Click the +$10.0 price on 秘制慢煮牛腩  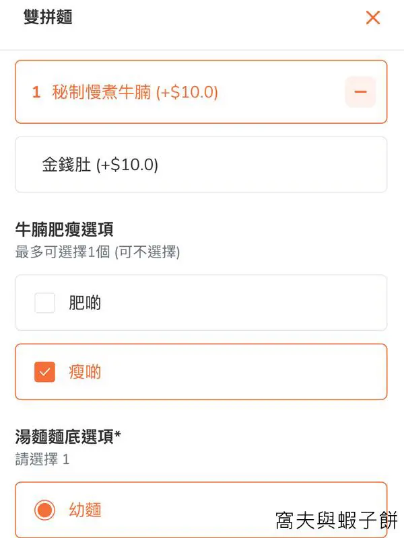click(x=187, y=92)
